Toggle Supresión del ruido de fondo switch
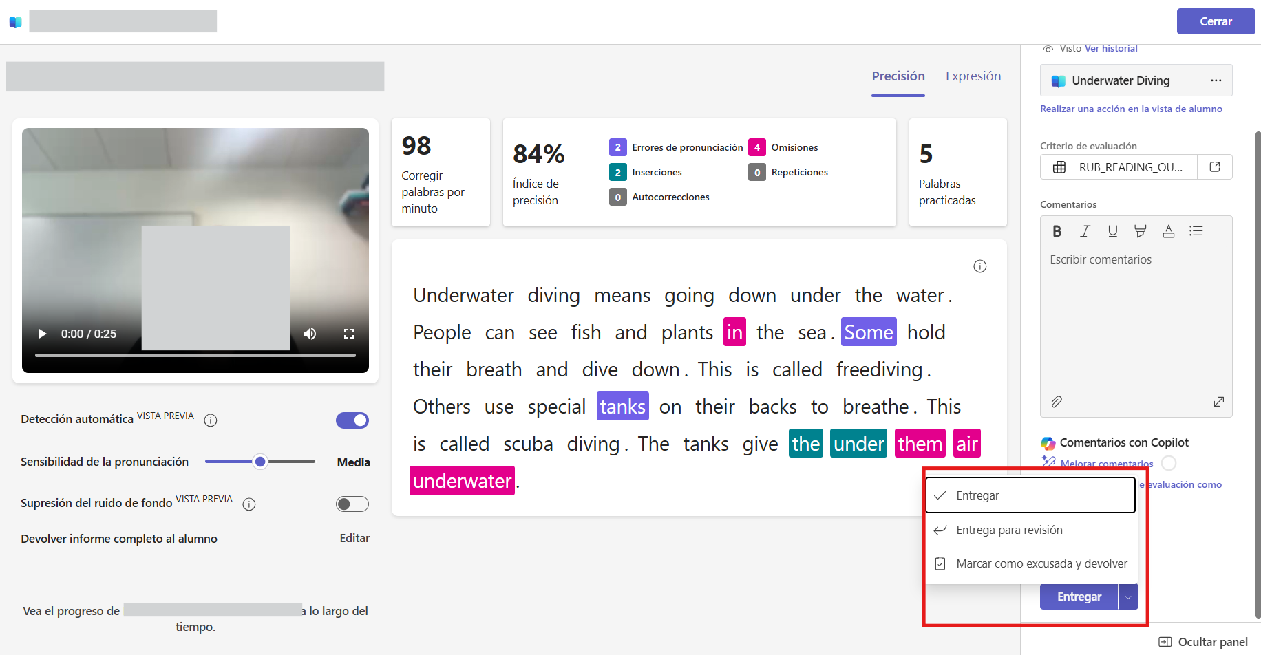This screenshot has width=1261, height=655. 352,504
